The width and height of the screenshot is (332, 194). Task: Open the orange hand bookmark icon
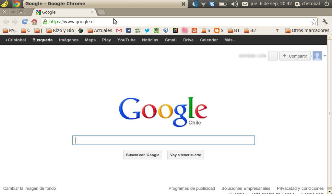194,31
